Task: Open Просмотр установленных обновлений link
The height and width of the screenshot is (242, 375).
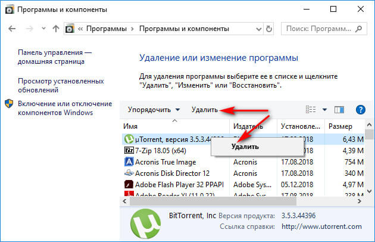Action: 61,86
